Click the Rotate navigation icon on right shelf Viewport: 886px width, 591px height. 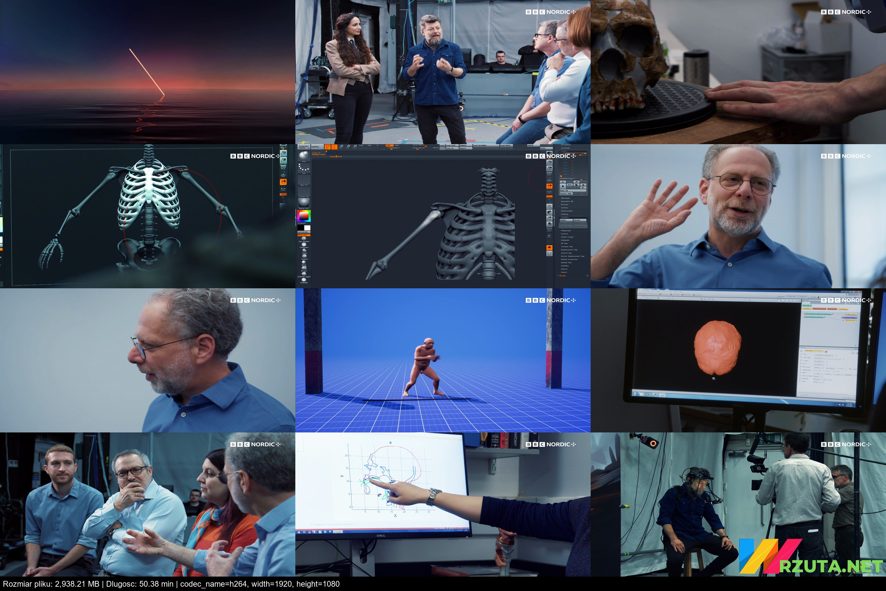coord(549,224)
